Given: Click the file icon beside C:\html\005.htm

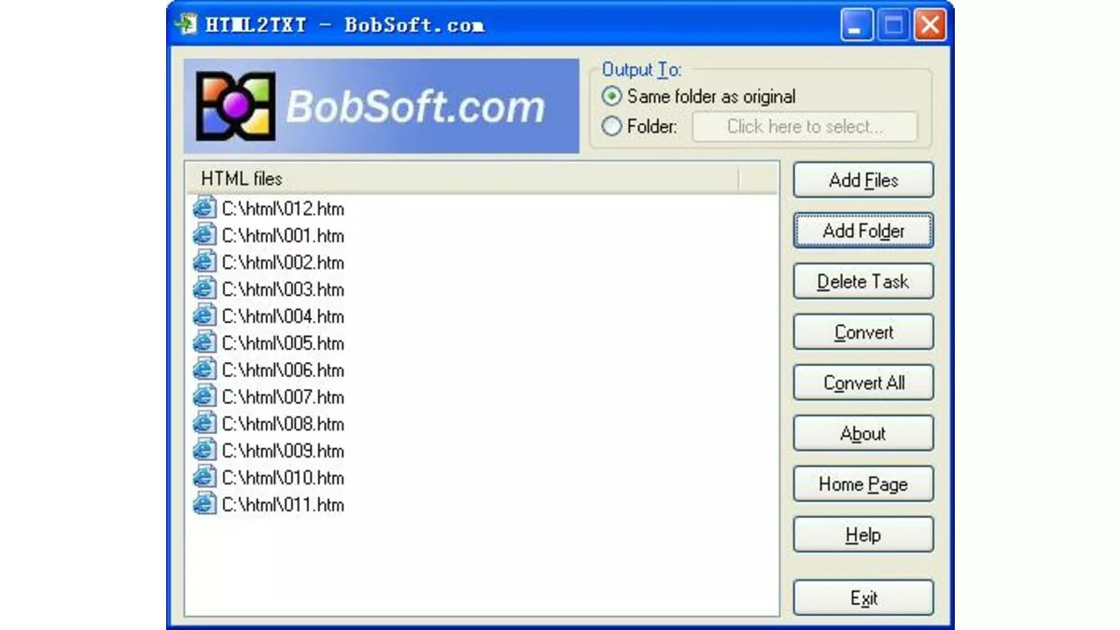Looking at the screenshot, I should click(203, 343).
